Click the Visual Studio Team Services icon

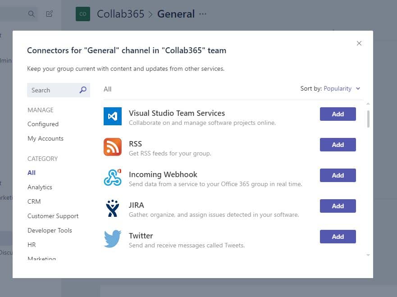click(112, 116)
